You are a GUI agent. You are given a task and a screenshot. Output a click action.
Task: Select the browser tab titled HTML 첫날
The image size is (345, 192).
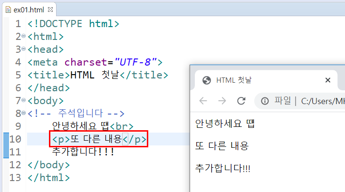266,80
